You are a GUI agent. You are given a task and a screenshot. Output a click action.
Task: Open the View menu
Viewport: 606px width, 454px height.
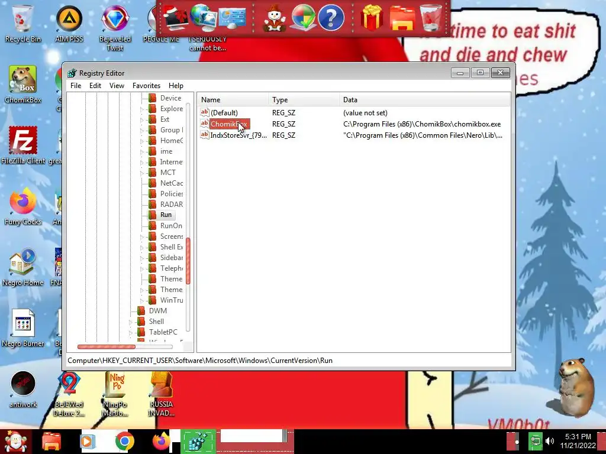click(x=117, y=86)
